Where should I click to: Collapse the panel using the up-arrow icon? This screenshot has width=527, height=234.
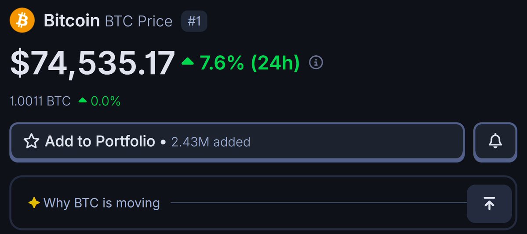coord(489,204)
